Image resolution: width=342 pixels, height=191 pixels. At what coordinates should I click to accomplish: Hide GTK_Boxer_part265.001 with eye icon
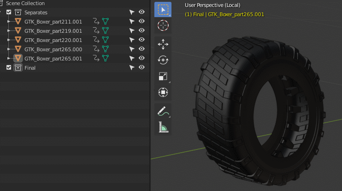(141, 58)
